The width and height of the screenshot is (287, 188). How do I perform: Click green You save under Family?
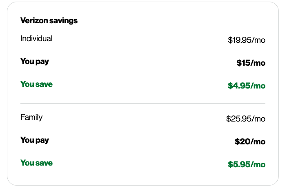36,163
